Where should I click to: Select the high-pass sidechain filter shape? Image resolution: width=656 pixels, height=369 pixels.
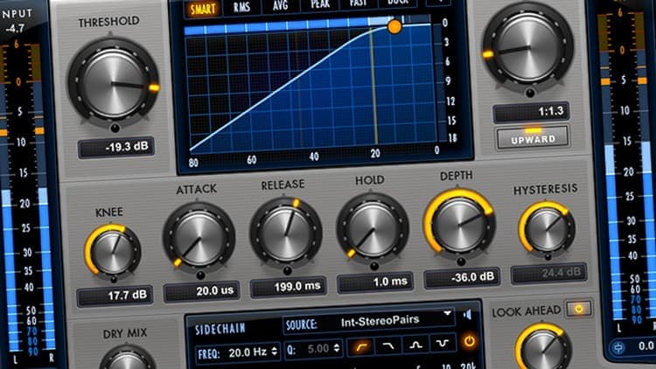click(361, 346)
